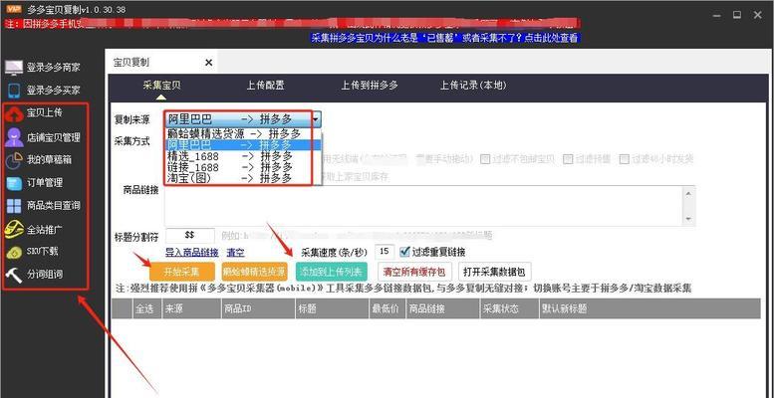Image resolution: width=774 pixels, height=398 pixels.
Task: Switch to the 采集宝贝 tab
Action: coord(162,86)
